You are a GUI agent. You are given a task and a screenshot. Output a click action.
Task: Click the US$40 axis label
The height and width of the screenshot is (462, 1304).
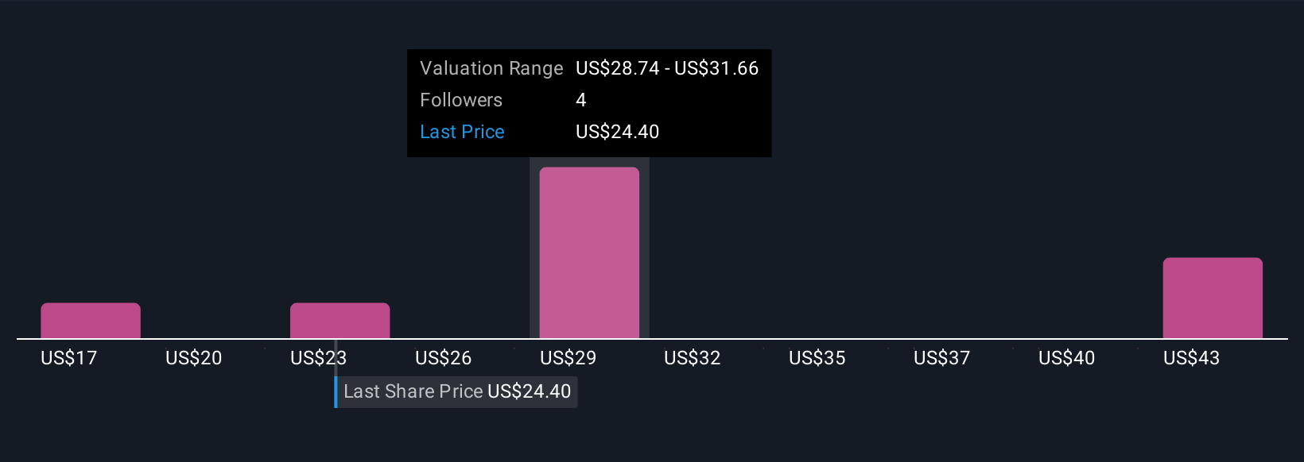tap(1067, 358)
